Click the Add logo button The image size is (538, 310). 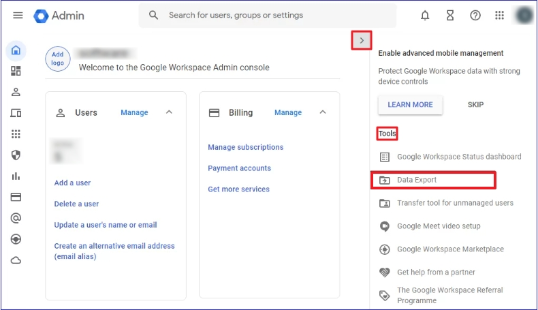[x=58, y=59]
